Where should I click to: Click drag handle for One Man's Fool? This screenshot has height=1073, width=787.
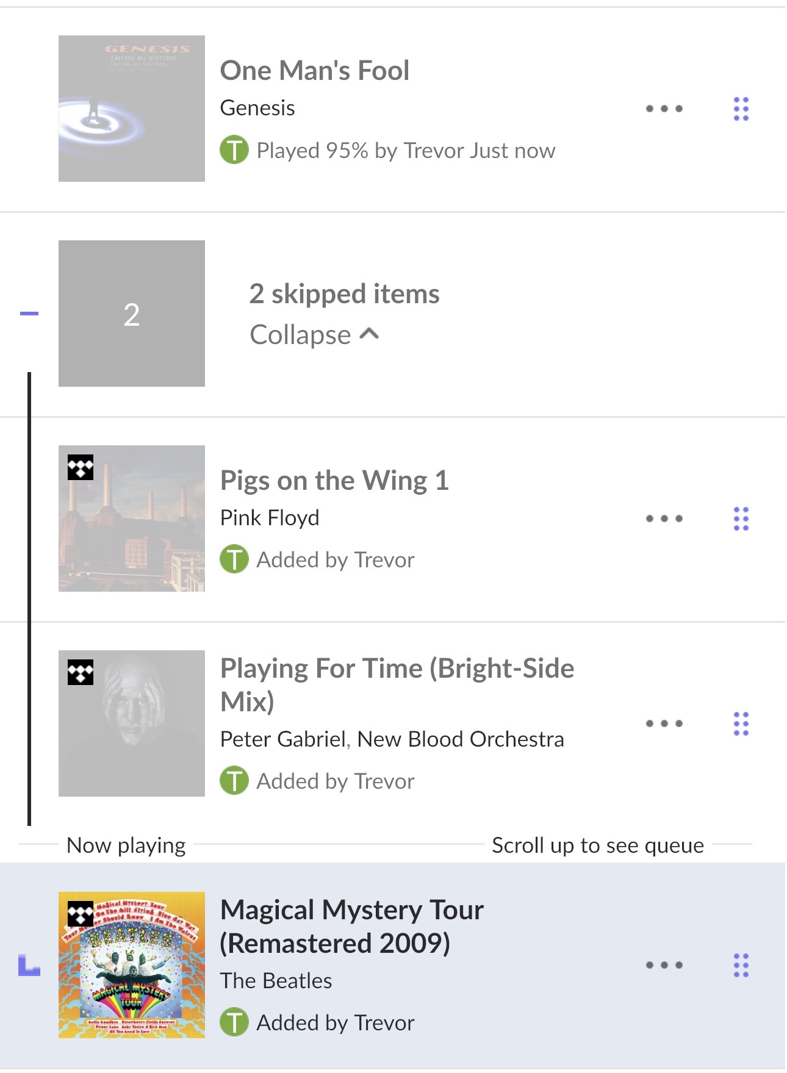point(741,109)
